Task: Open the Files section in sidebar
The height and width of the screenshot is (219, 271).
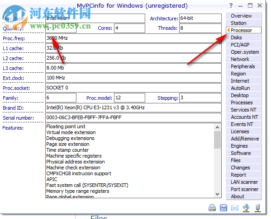Action: click(243, 161)
